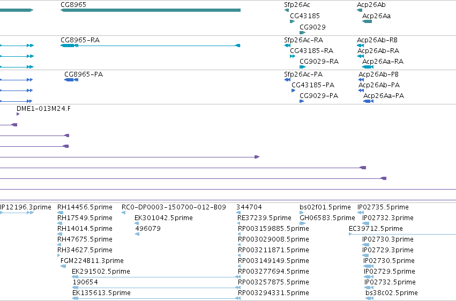Image resolution: width=456 pixels, height=301 pixels.
Task: Click the Acp26Aa gene arrow glyph
Action: pos(367,21)
